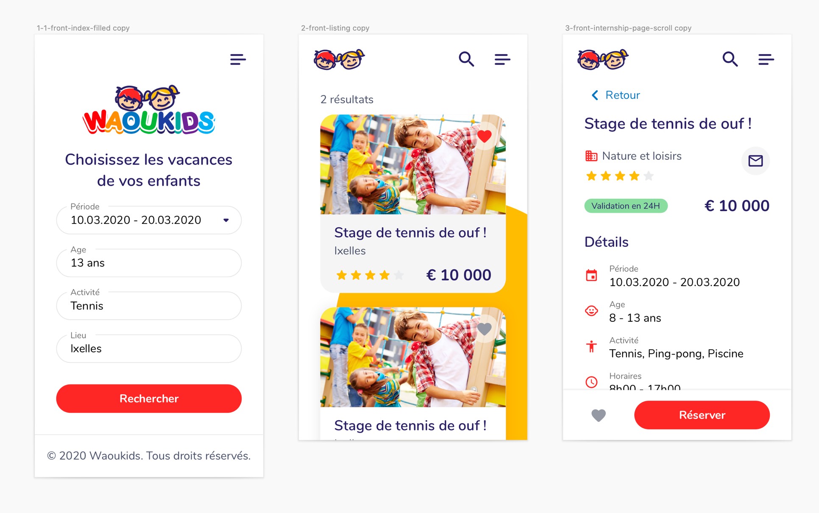Open hamburger menu on internship page
This screenshot has width=819, height=513.
pos(766,59)
